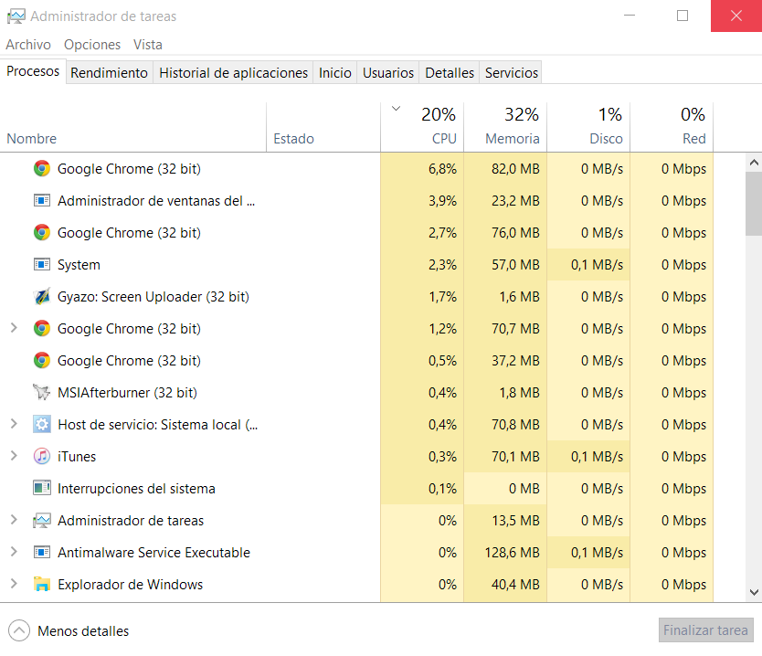Click the sort direction arrow above CPU column
This screenshot has height=656, width=762.
pyautogui.click(x=396, y=109)
